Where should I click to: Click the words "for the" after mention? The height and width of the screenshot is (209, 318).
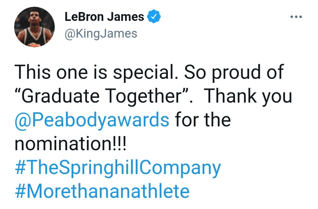(x=203, y=119)
